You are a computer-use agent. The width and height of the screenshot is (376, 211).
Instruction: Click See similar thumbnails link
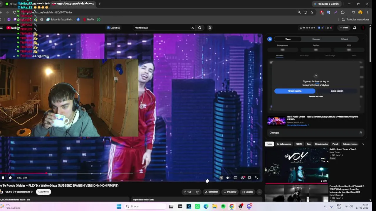click(x=298, y=125)
